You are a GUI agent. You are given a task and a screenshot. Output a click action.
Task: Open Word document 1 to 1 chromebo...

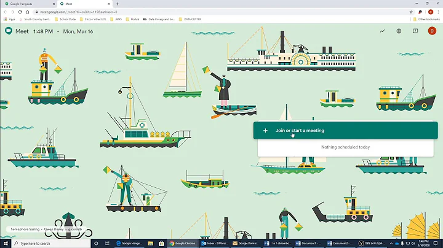[x=277, y=243]
